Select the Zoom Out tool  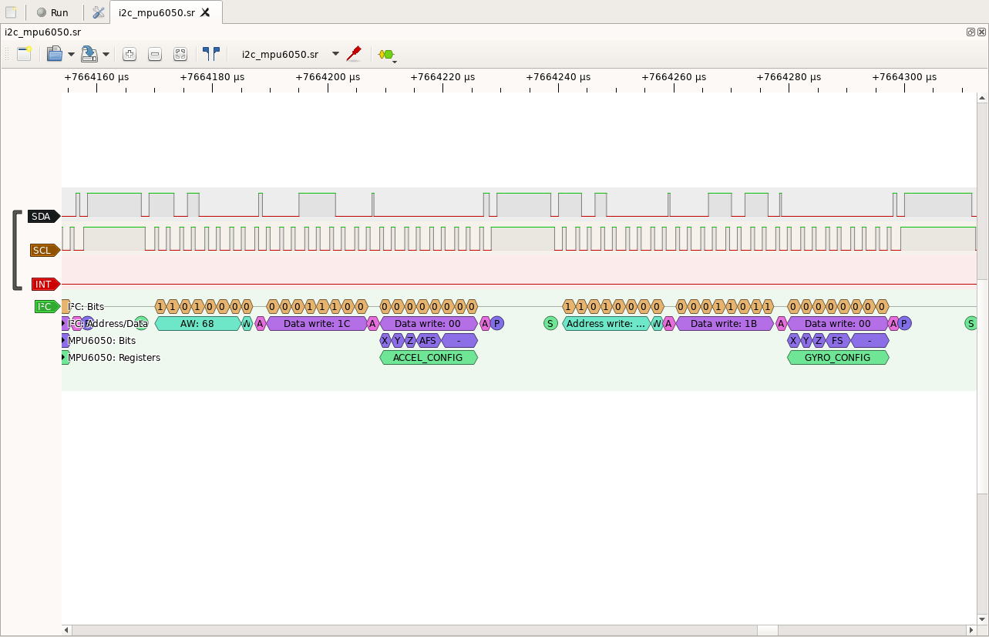click(155, 54)
